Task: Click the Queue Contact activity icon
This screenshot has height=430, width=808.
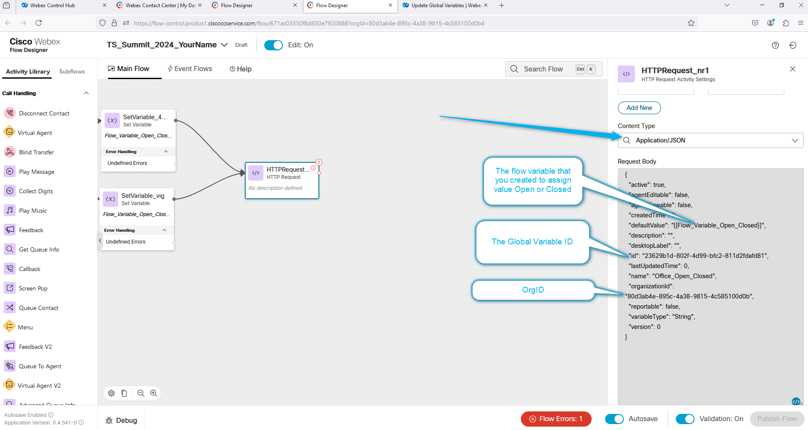Action: pyautogui.click(x=10, y=308)
